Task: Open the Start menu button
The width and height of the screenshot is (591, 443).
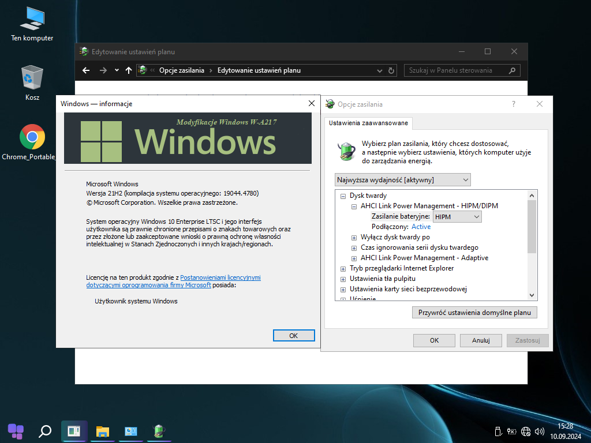Action: click(16, 431)
